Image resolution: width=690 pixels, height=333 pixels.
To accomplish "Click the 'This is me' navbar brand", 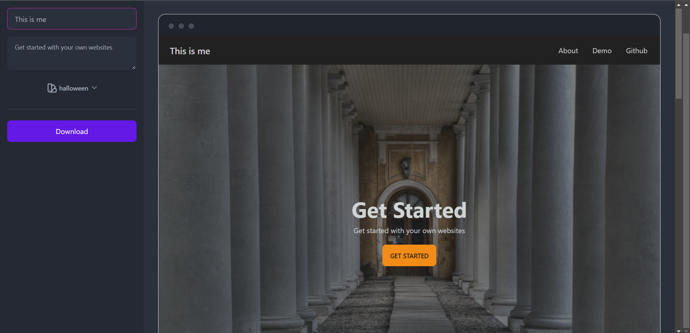I will 190,51.
